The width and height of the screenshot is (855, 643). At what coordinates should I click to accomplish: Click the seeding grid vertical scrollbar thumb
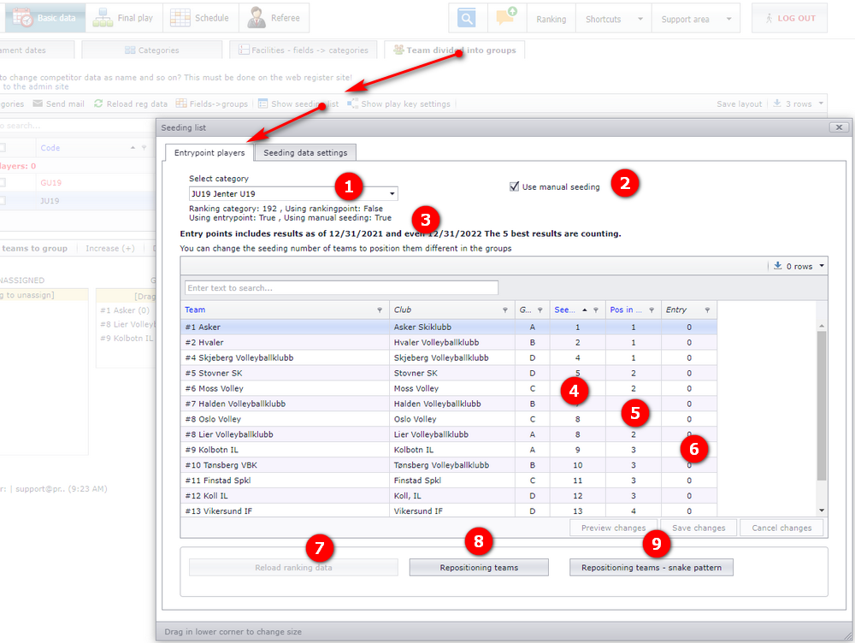click(822, 405)
